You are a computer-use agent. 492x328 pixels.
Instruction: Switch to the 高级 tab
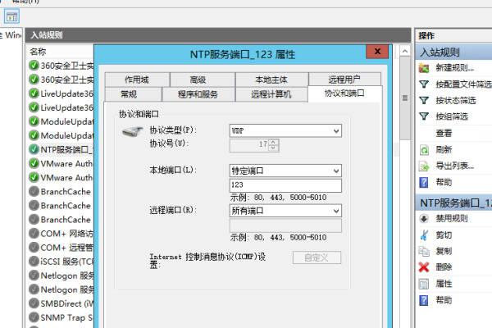click(198, 80)
